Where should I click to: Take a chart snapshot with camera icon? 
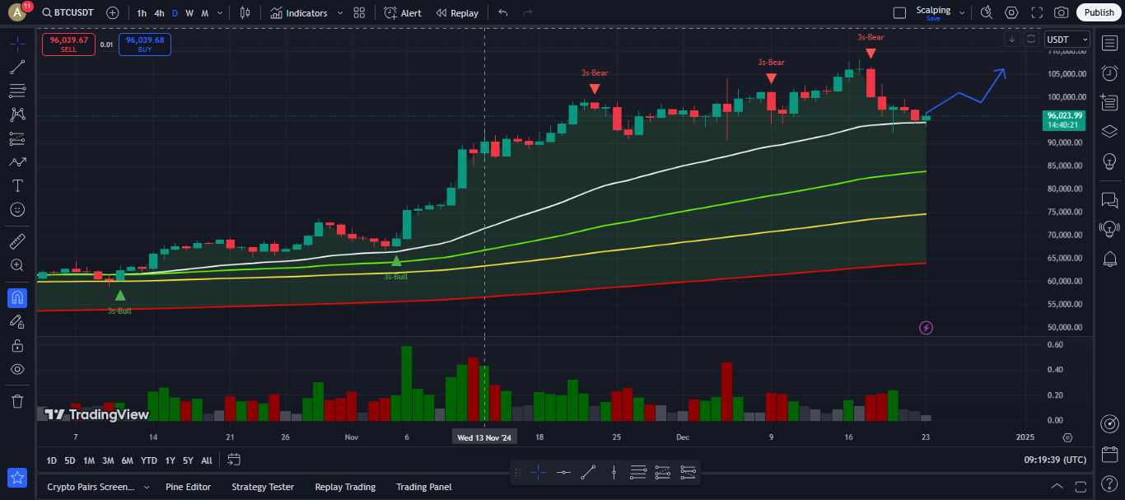[x=1062, y=13]
